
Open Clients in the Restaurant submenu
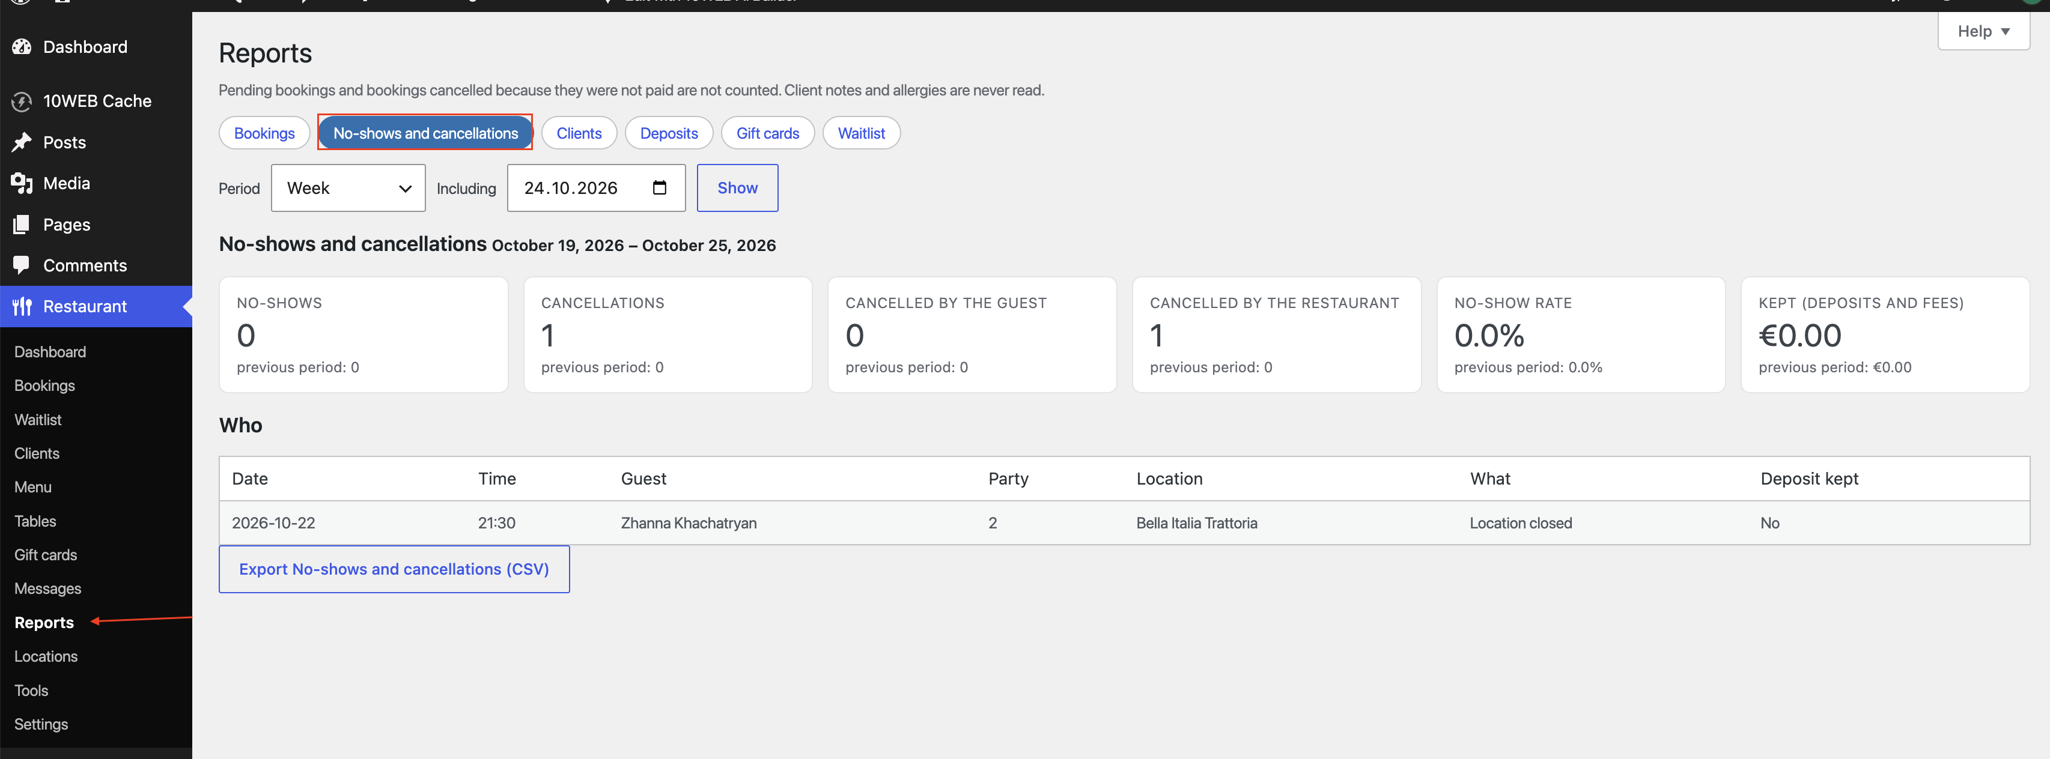(37, 453)
